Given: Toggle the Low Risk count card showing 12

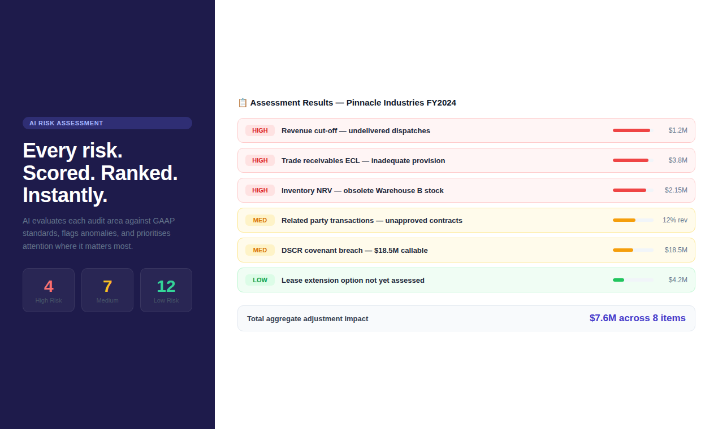Looking at the screenshot, I should (x=166, y=290).
